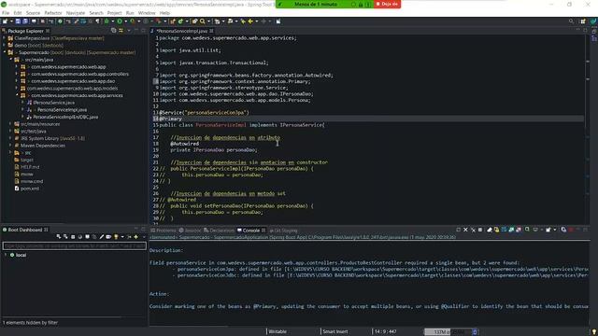
Task: Click the Boot Dashboard filter input field
Action: [75, 246]
